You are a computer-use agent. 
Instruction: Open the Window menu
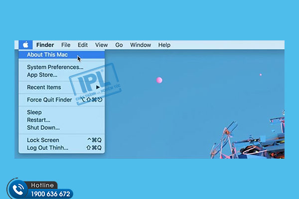tap(141, 45)
